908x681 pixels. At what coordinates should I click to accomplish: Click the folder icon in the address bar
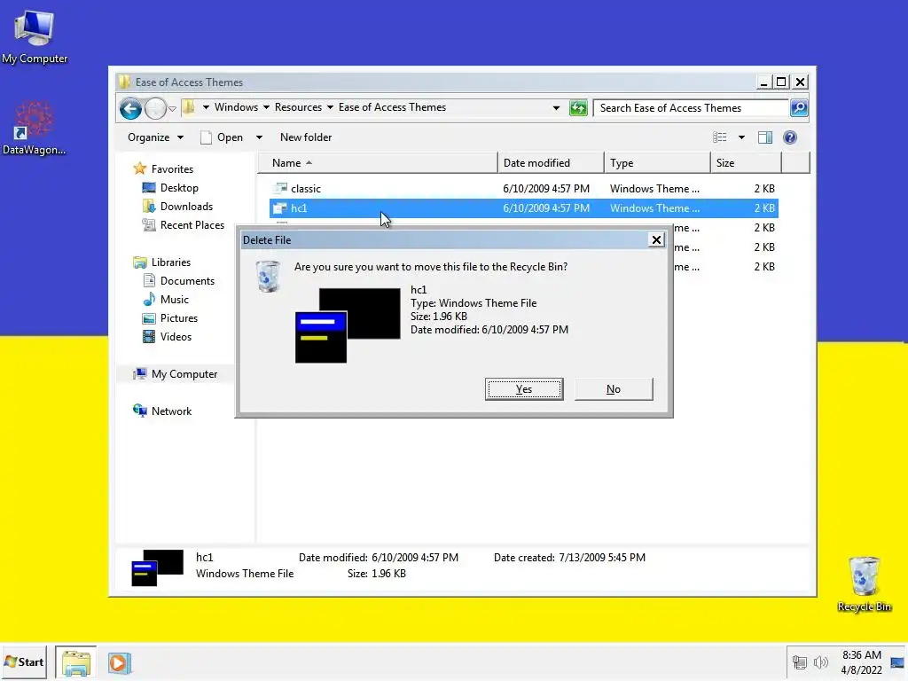pos(188,107)
